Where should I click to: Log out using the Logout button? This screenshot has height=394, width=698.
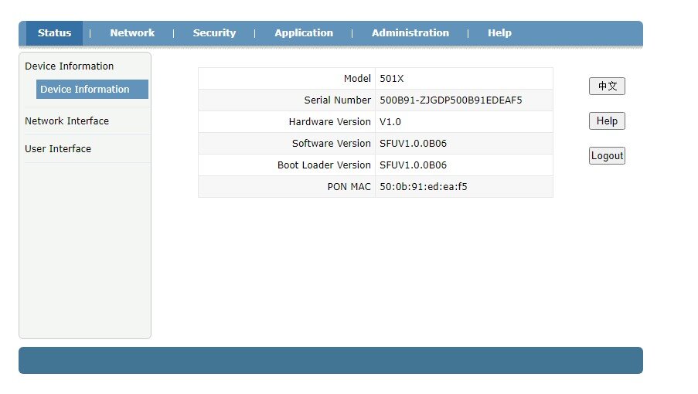[607, 156]
